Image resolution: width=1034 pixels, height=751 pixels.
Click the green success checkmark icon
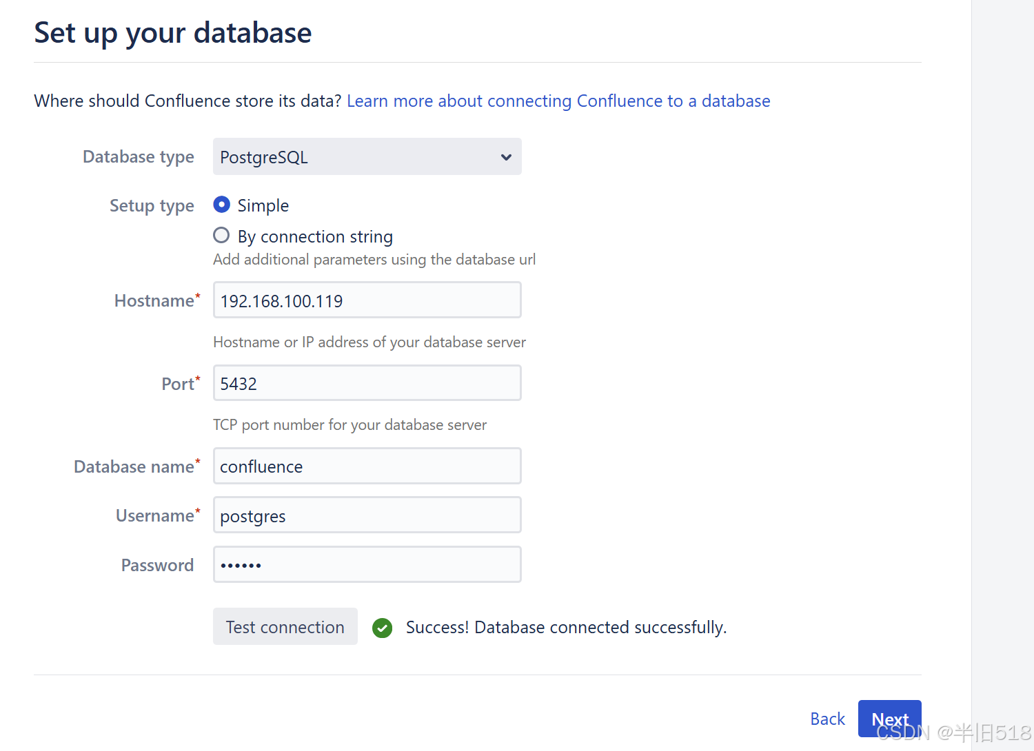pyautogui.click(x=382, y=628)
